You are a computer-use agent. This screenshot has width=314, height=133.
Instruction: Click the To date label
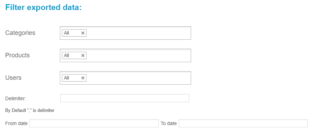(x=169, y=123)
